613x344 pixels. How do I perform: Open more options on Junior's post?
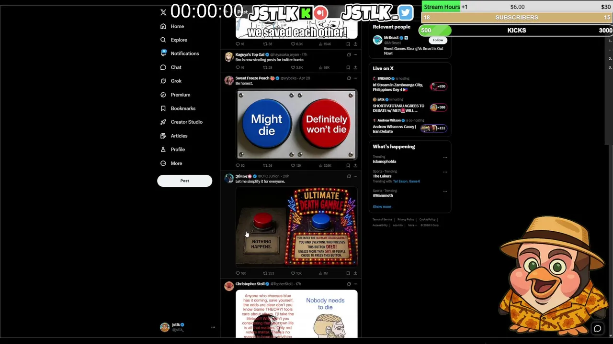click(355, 176)
